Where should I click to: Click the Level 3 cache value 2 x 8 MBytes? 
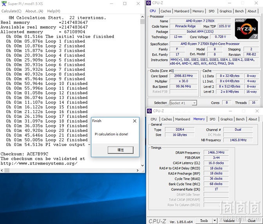pos(230,92)
